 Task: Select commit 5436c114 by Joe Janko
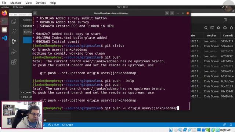click(x=213, y=41)
